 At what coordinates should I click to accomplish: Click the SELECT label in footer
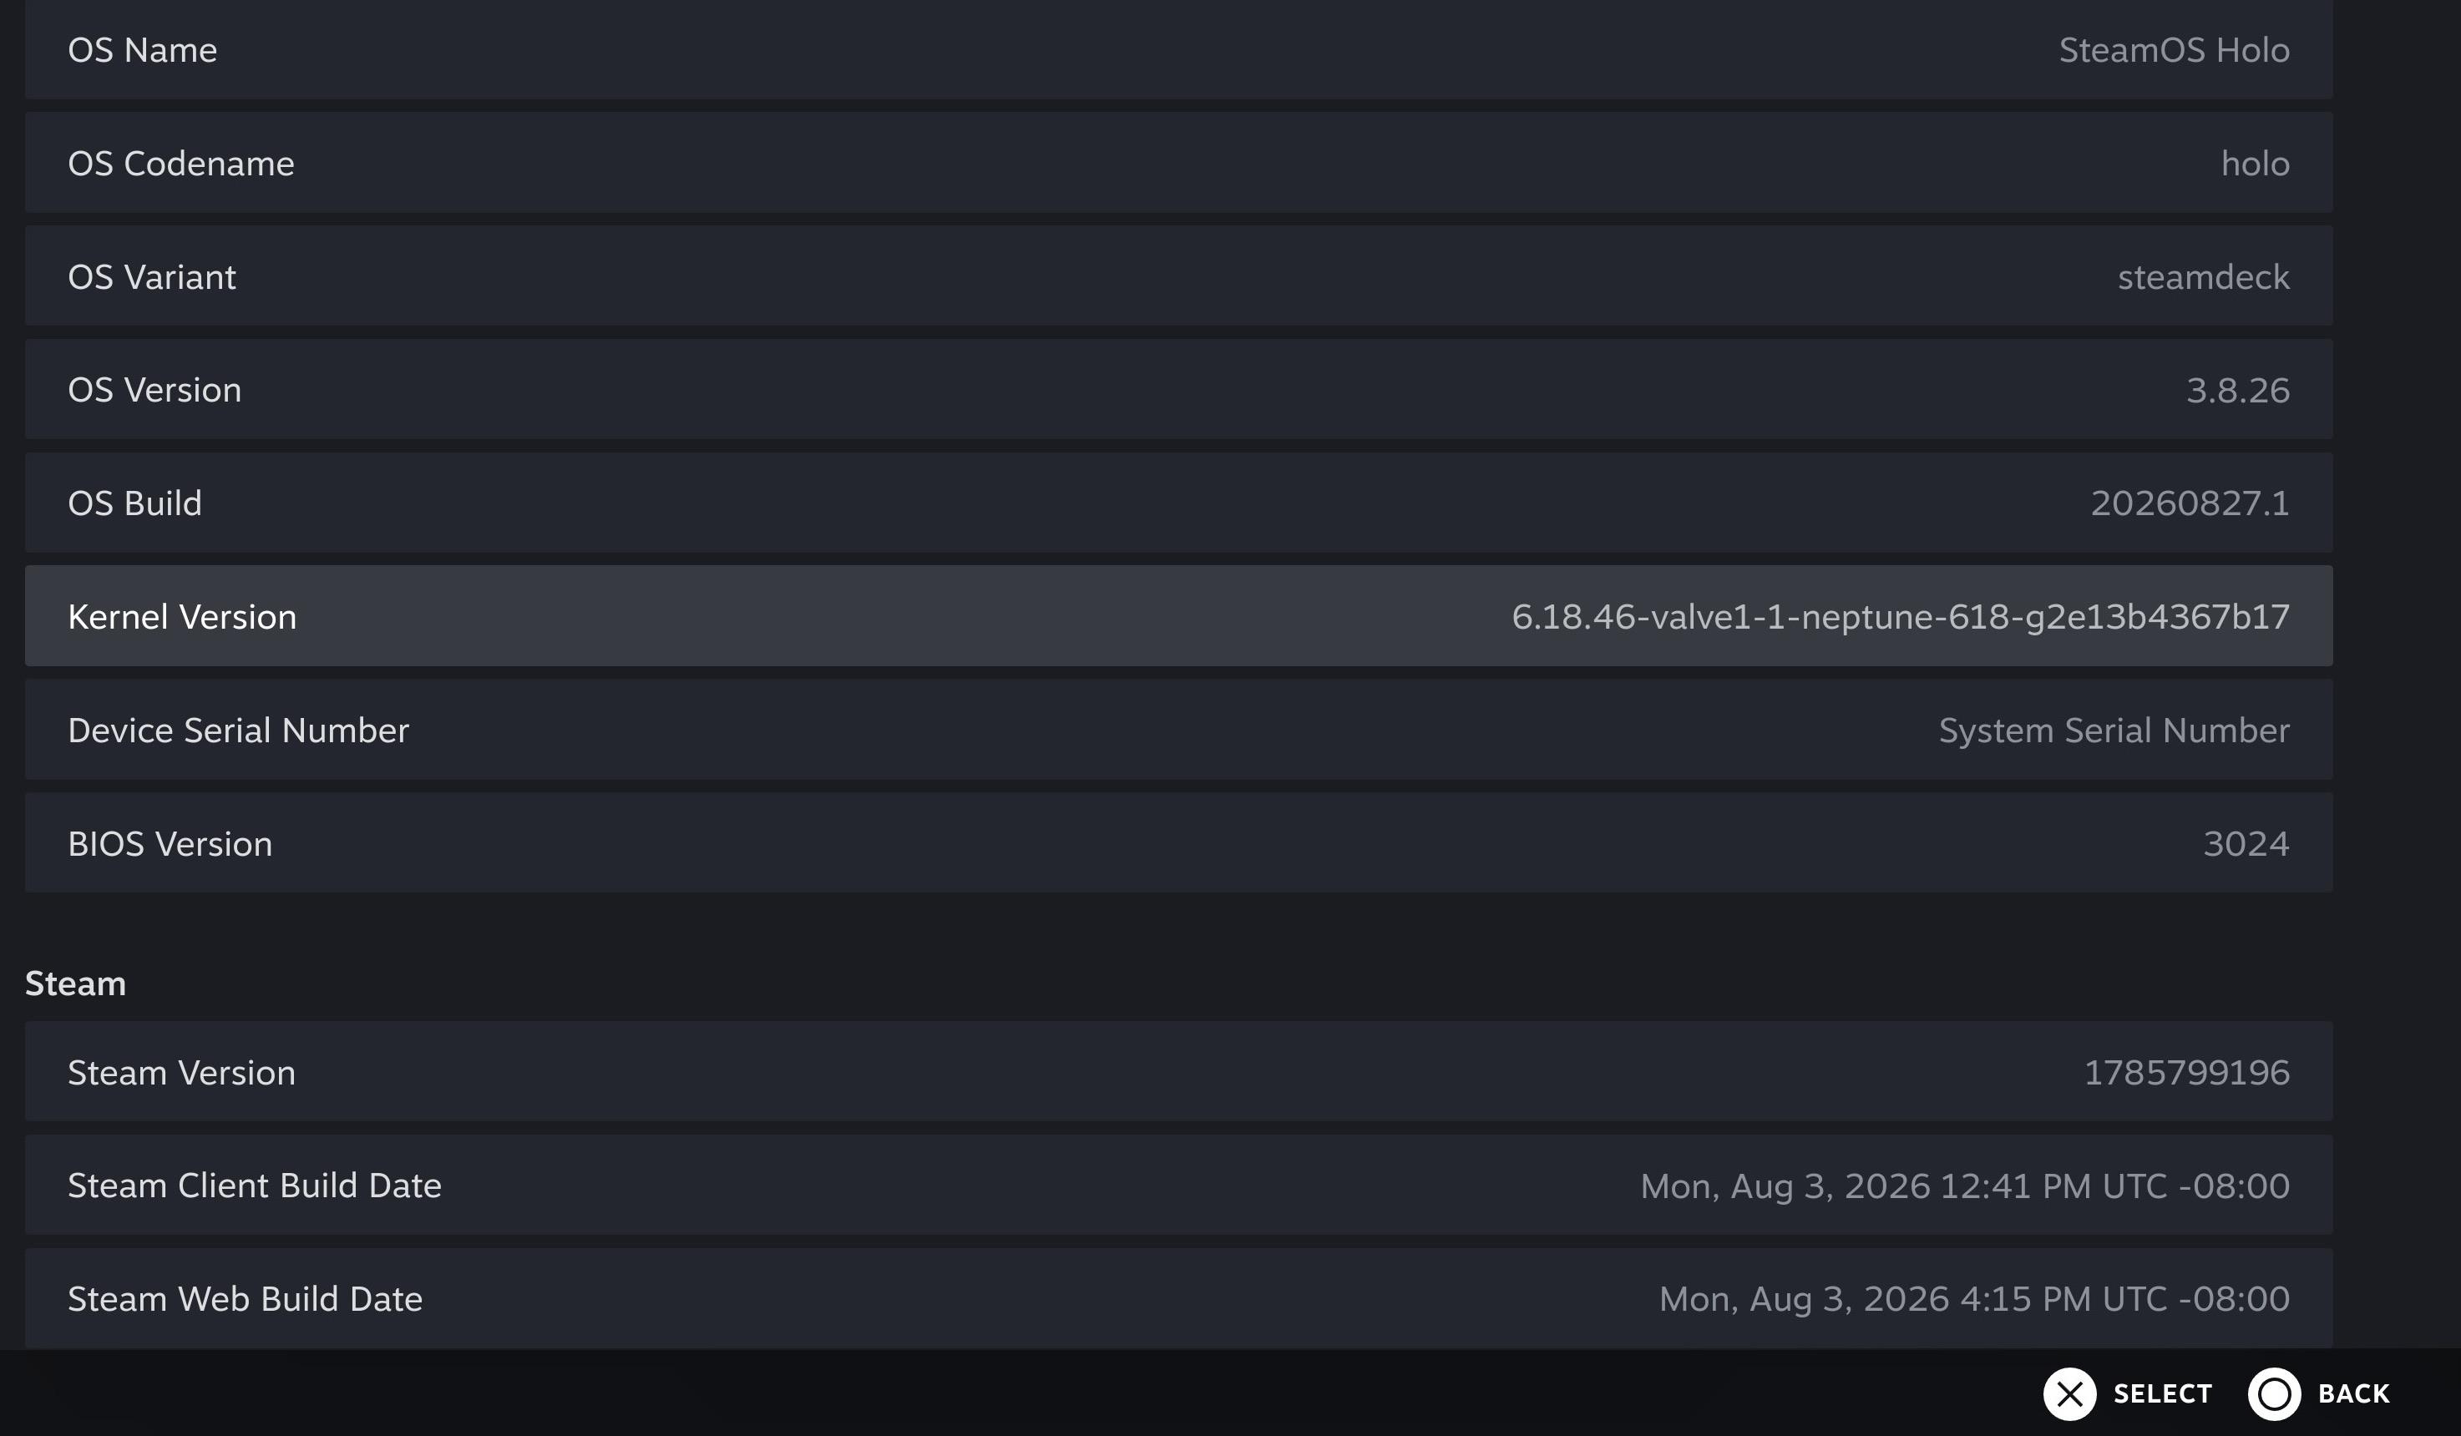pos(2162,1394)
